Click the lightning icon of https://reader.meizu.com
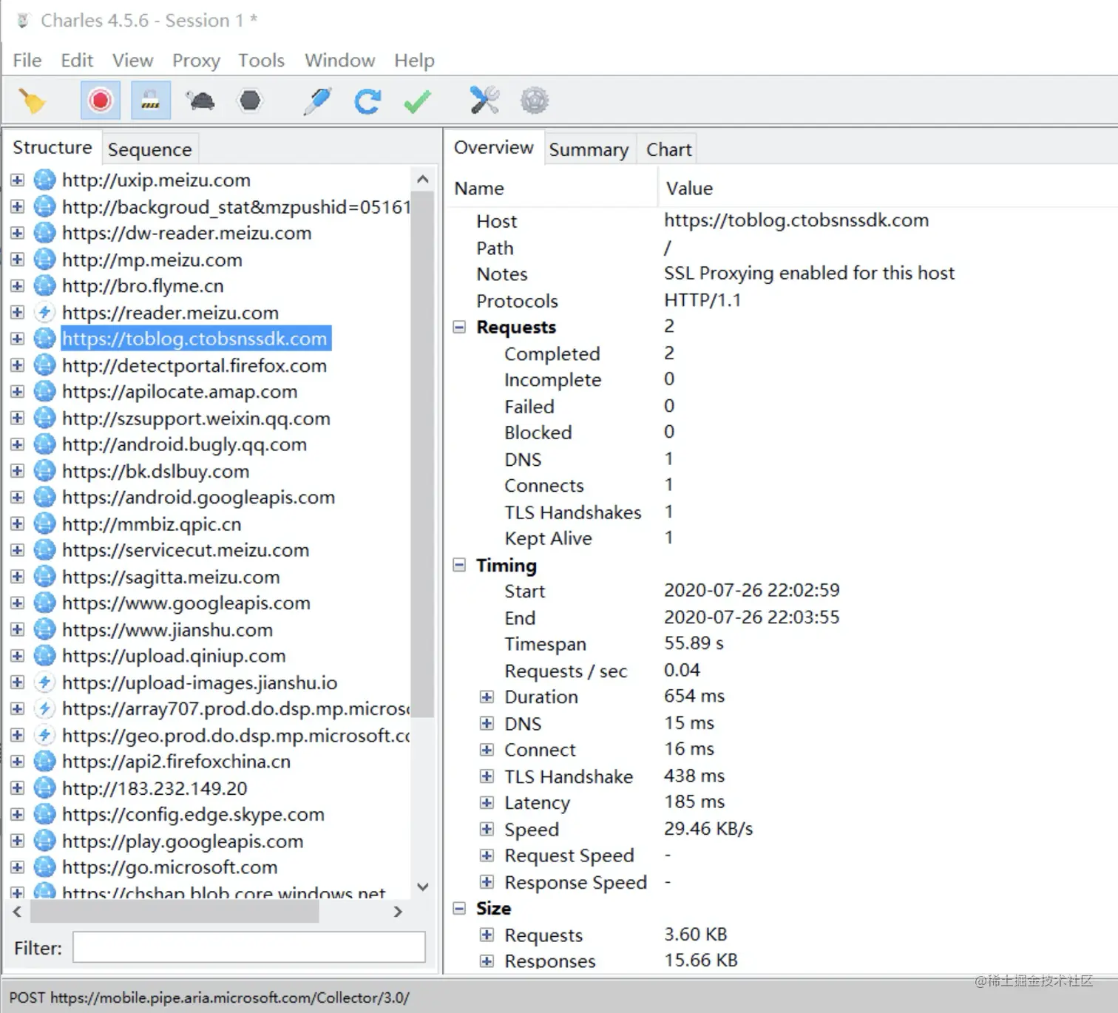Image resolution: width=1118 pixels, height=1013 pixels. point(44,312)
